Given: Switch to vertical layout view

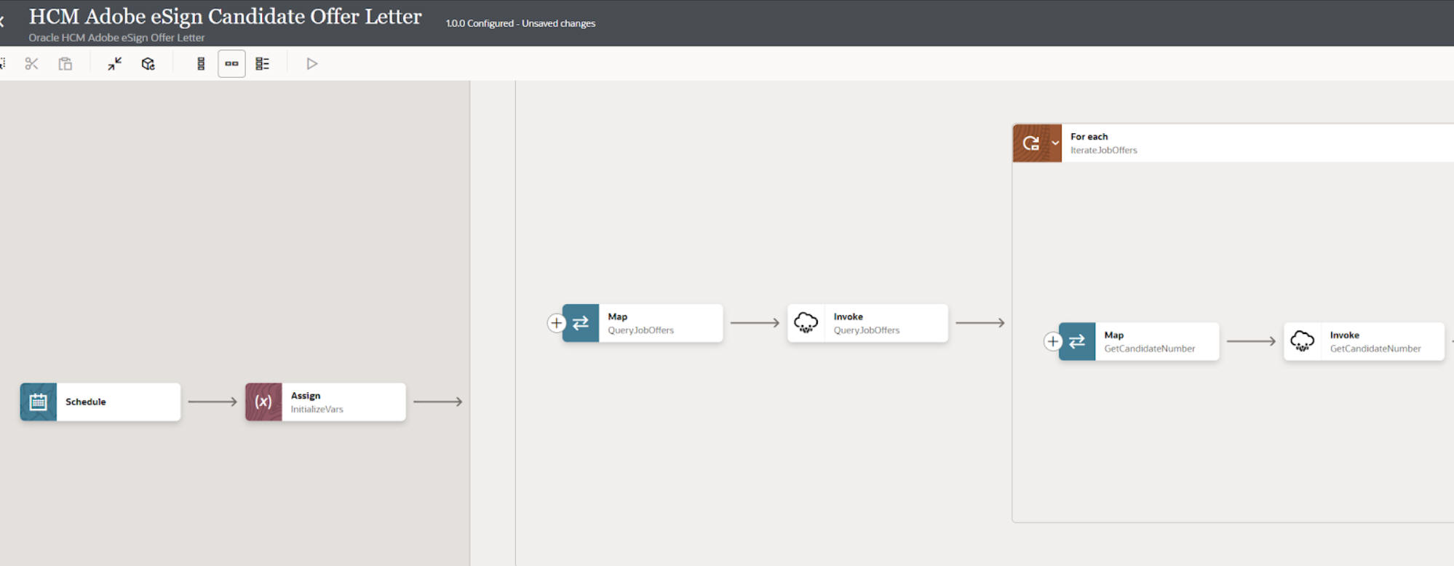Looking at the screenshot, I should (x=201, y=64).
